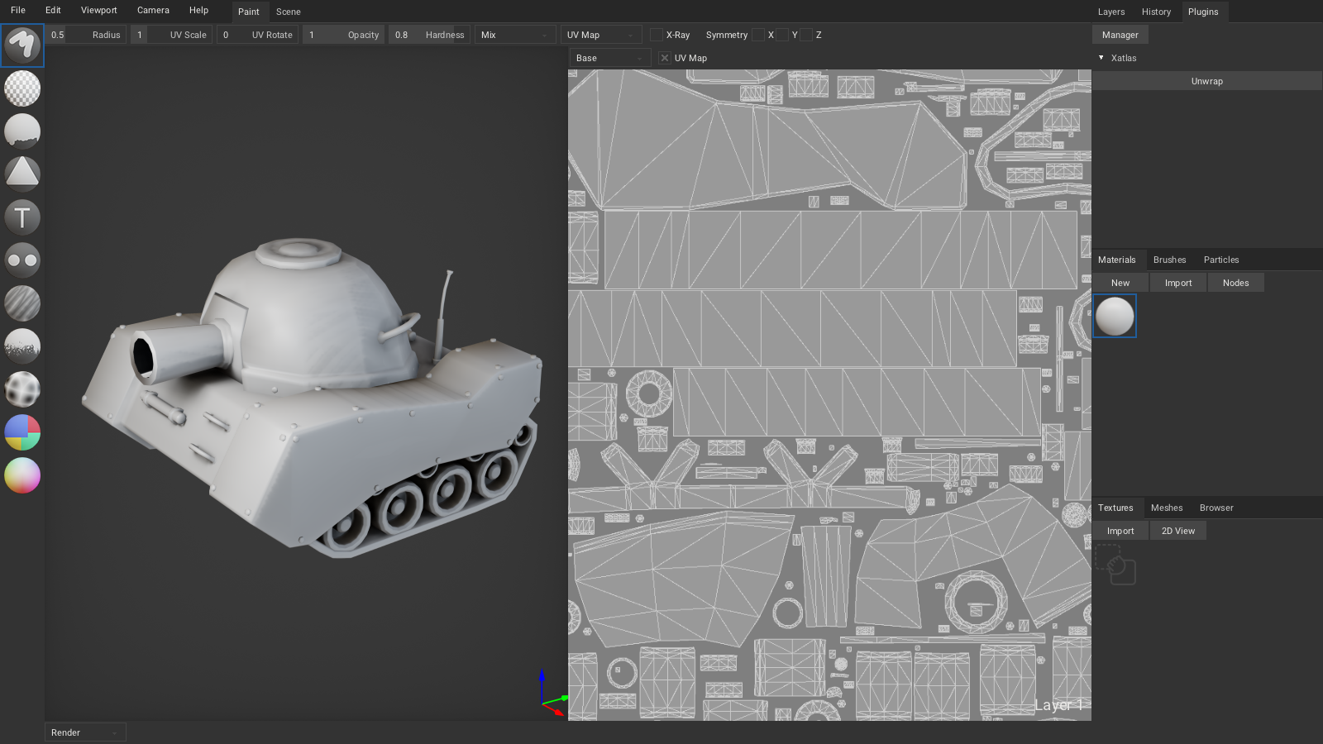Select the Decal tool
Image resolution: width=1323 pixels, height=744 pixels.
pyautogui.click(x=22, y=174)
